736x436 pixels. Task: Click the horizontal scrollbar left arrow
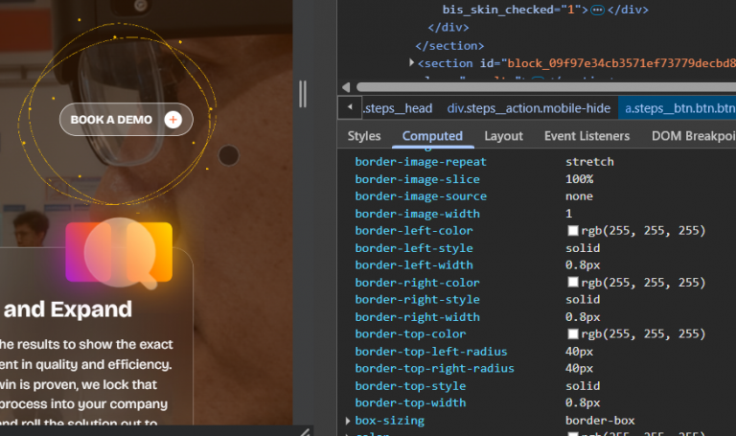click(346, 87)
